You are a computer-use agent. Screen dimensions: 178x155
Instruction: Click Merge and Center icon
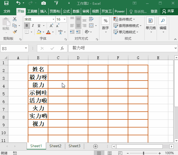point(91,26)
